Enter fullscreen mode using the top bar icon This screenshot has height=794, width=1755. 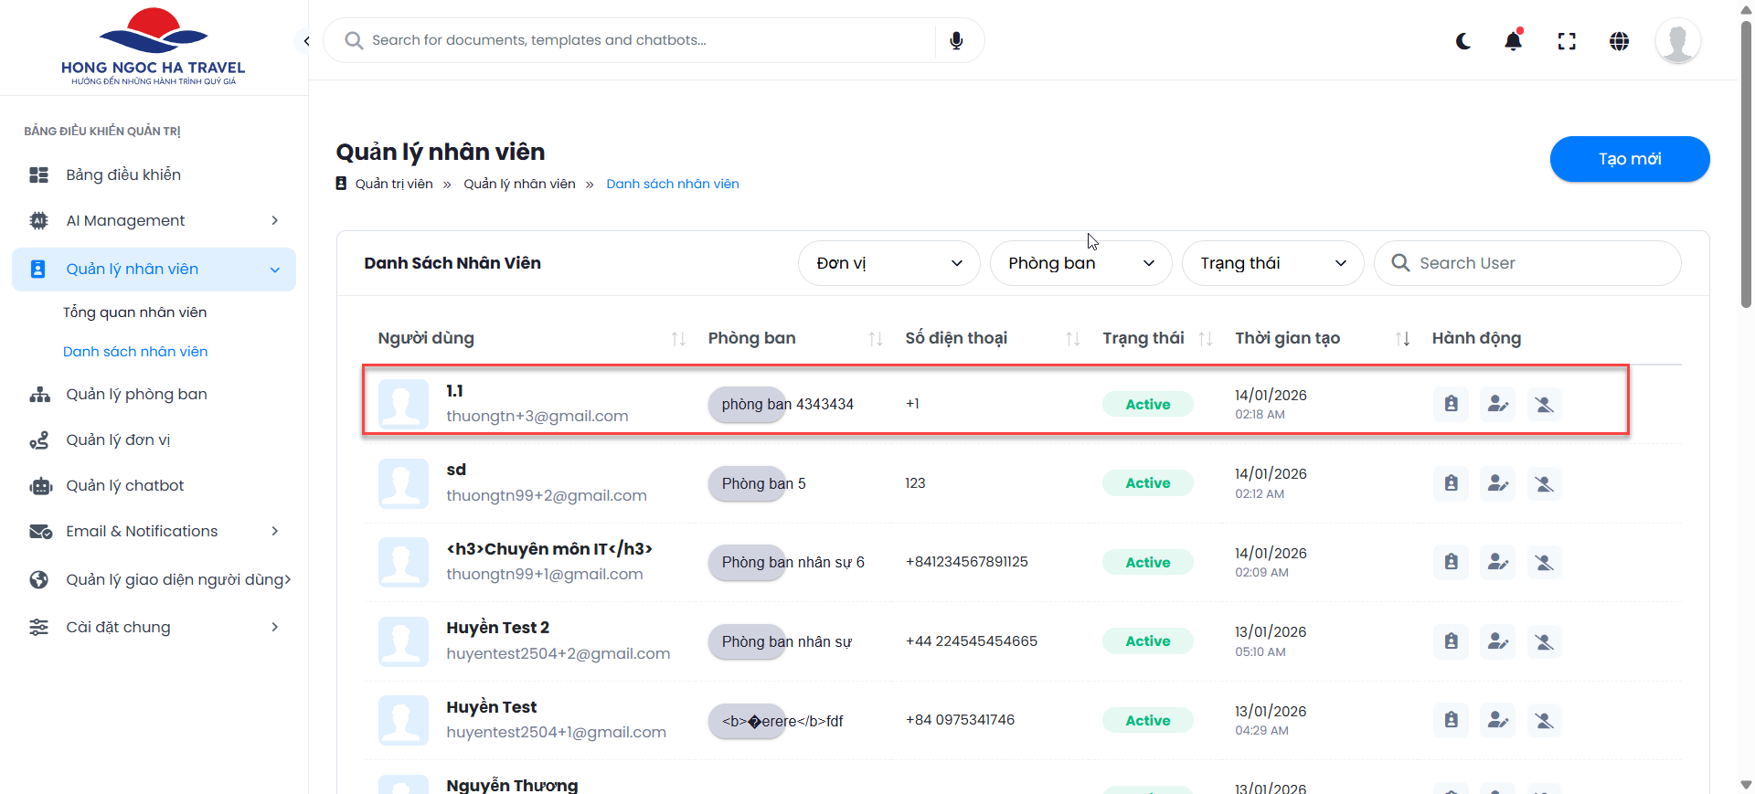[1567, 41]
